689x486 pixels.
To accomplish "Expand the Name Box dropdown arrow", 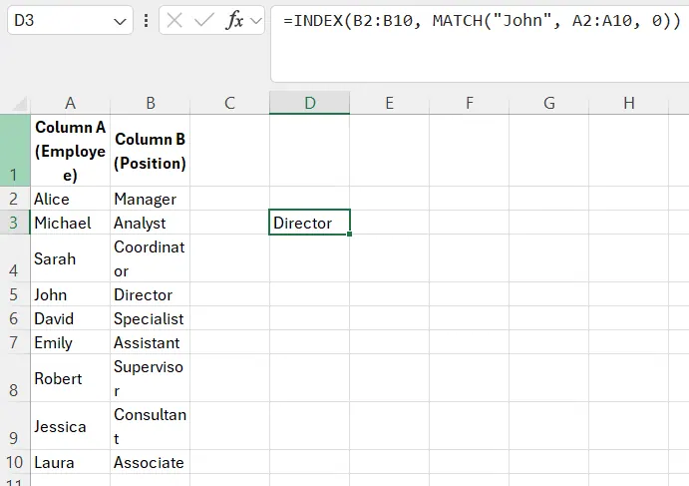I will (121, 21).
